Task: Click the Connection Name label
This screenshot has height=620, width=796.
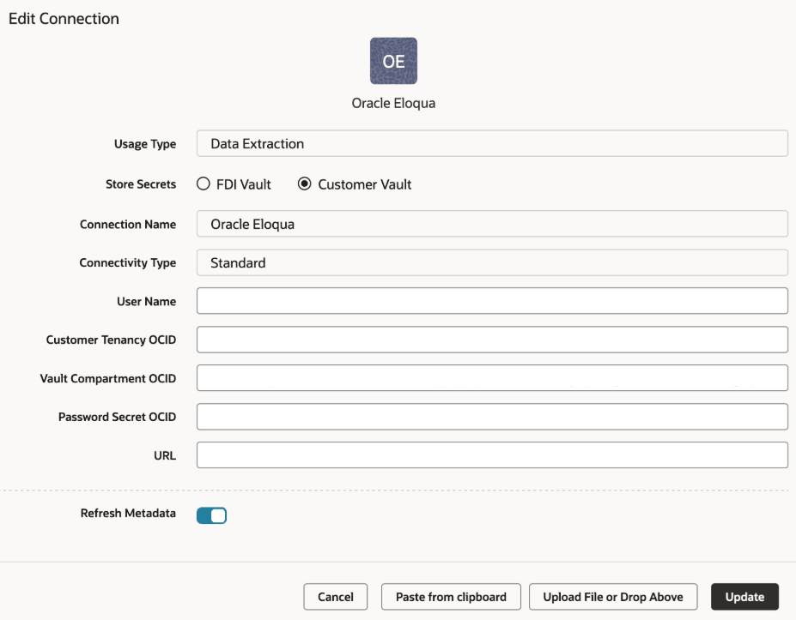Action: coord(127,224)
